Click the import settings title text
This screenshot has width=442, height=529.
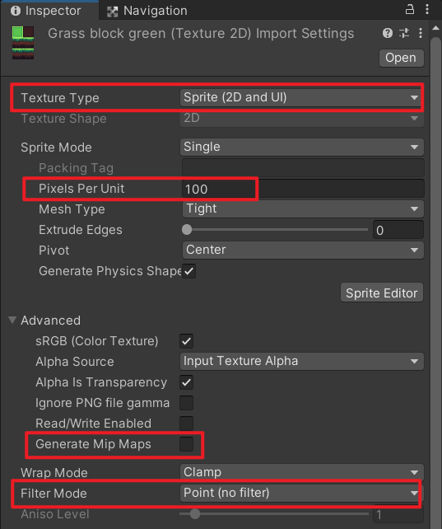(x=201, y=34)
